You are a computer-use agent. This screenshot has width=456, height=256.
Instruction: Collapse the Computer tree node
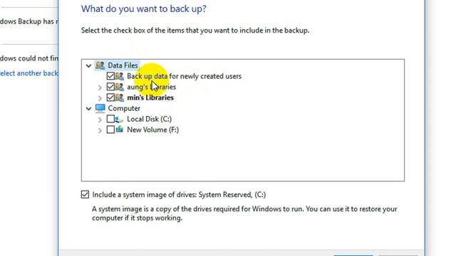click(x=88, y=109)
